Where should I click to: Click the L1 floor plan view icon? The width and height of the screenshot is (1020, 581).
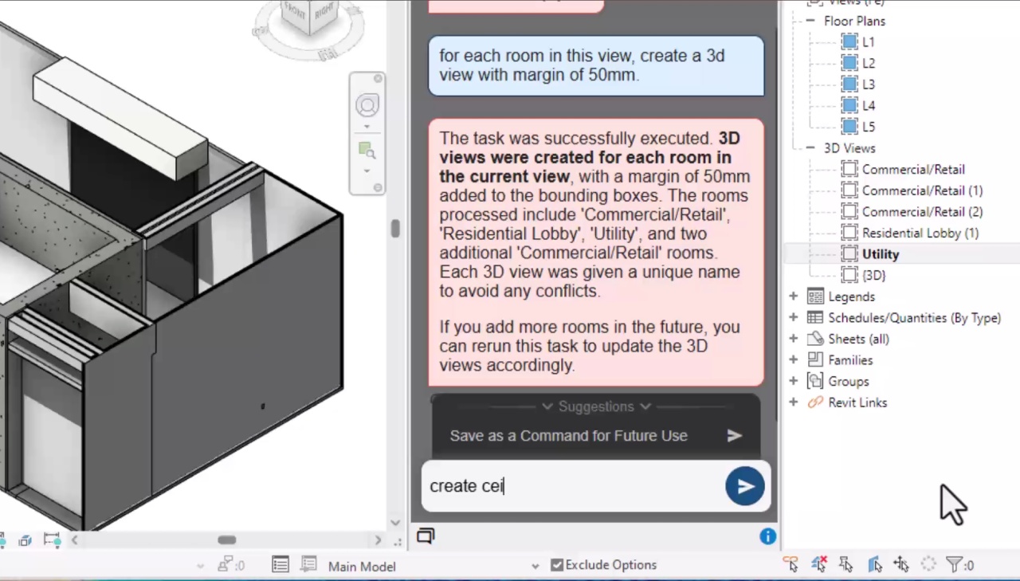[849, 41]
